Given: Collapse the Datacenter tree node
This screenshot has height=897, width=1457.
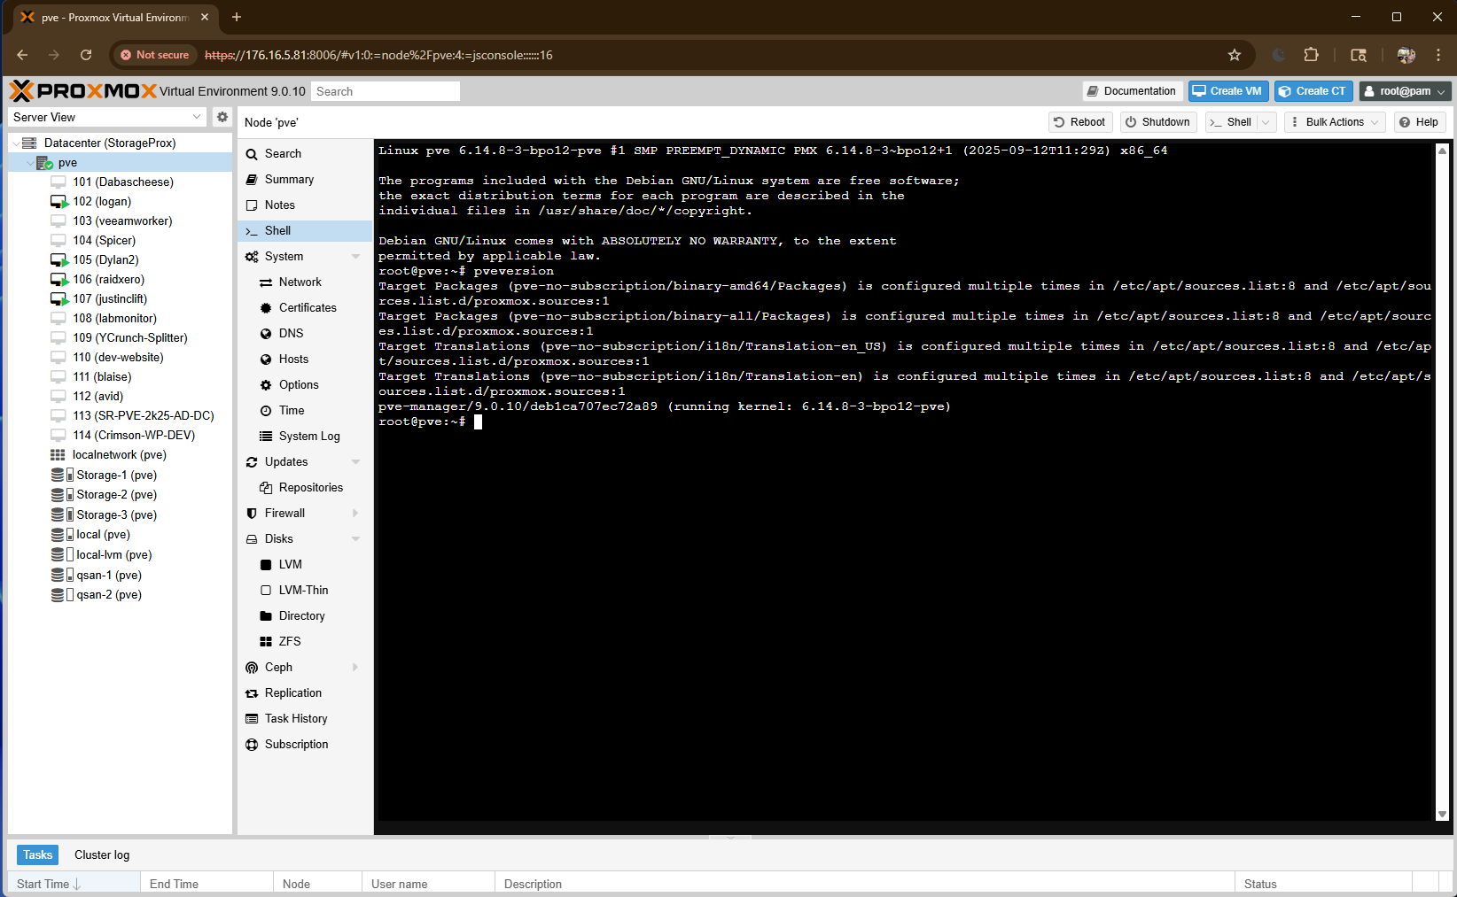Looking at the screenshot, I should click(x=16, y=143).
